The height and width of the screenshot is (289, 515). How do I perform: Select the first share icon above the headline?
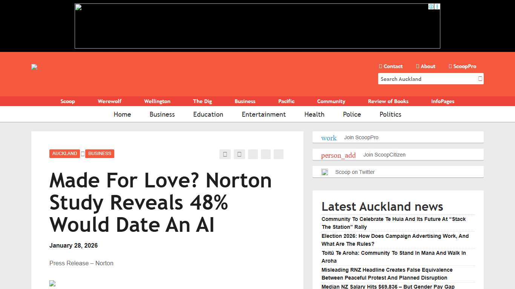[225, 154]
